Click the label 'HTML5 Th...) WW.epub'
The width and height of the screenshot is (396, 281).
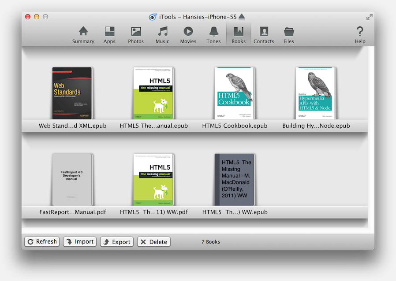click(235, 212)
